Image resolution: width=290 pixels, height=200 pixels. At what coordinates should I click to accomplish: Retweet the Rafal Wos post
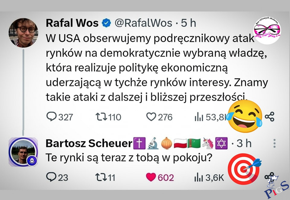[x=108, y=117]
